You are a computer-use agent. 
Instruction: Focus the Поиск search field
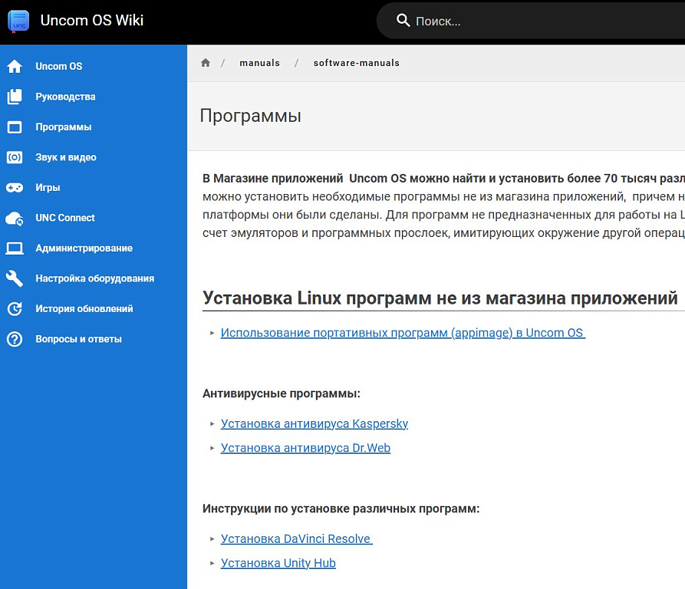click(537, 21)
